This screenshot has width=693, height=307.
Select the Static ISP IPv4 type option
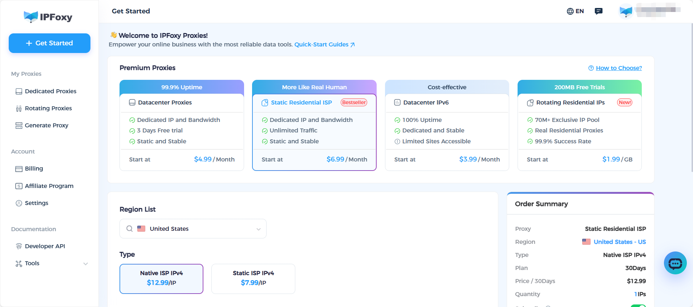point(253,278)
